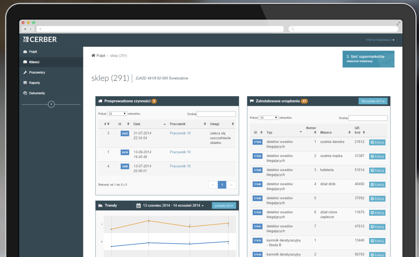Click the Sieć supermarketów owner tile

click(x=368, y=59)
